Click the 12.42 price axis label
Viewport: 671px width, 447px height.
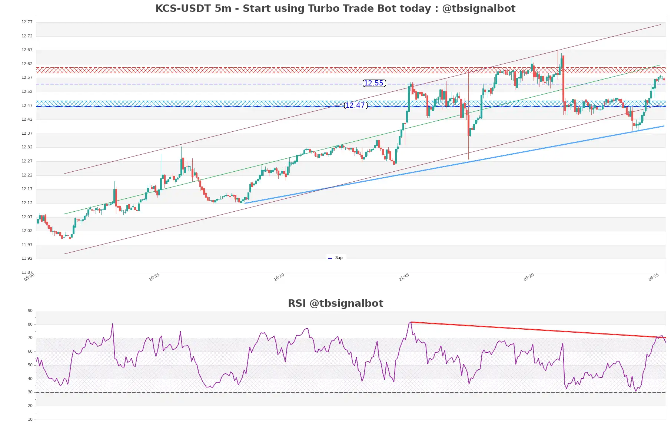coord(27,120)
